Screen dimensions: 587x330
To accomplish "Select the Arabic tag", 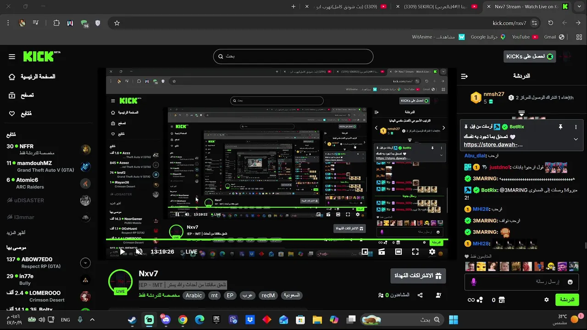I will click(x=194, y=296).
